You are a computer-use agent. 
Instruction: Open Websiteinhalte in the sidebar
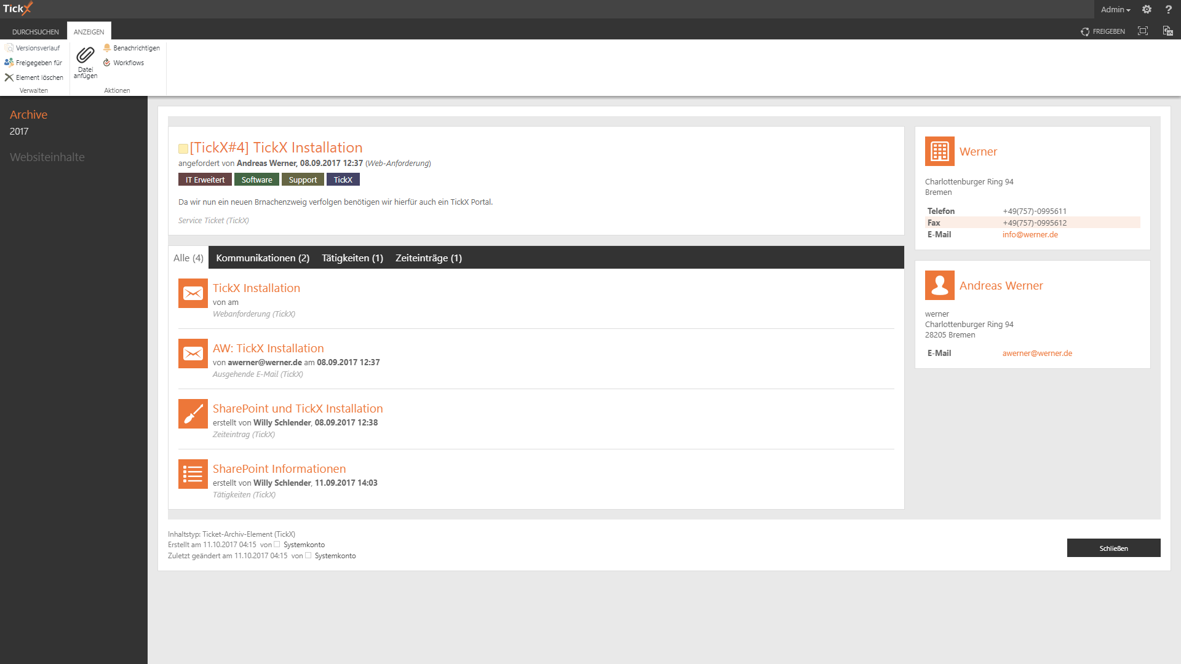(x=47, y=157)
